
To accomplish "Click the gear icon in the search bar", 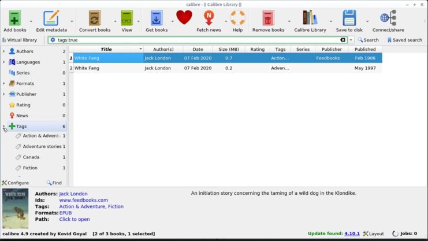I will (53, 40).
